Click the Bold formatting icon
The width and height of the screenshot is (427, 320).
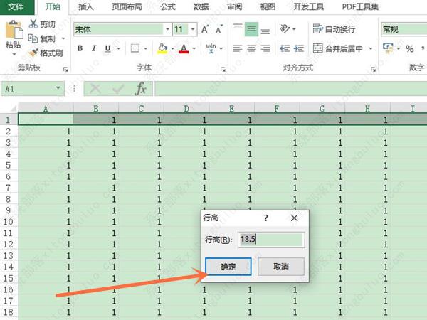pos(80,48)
